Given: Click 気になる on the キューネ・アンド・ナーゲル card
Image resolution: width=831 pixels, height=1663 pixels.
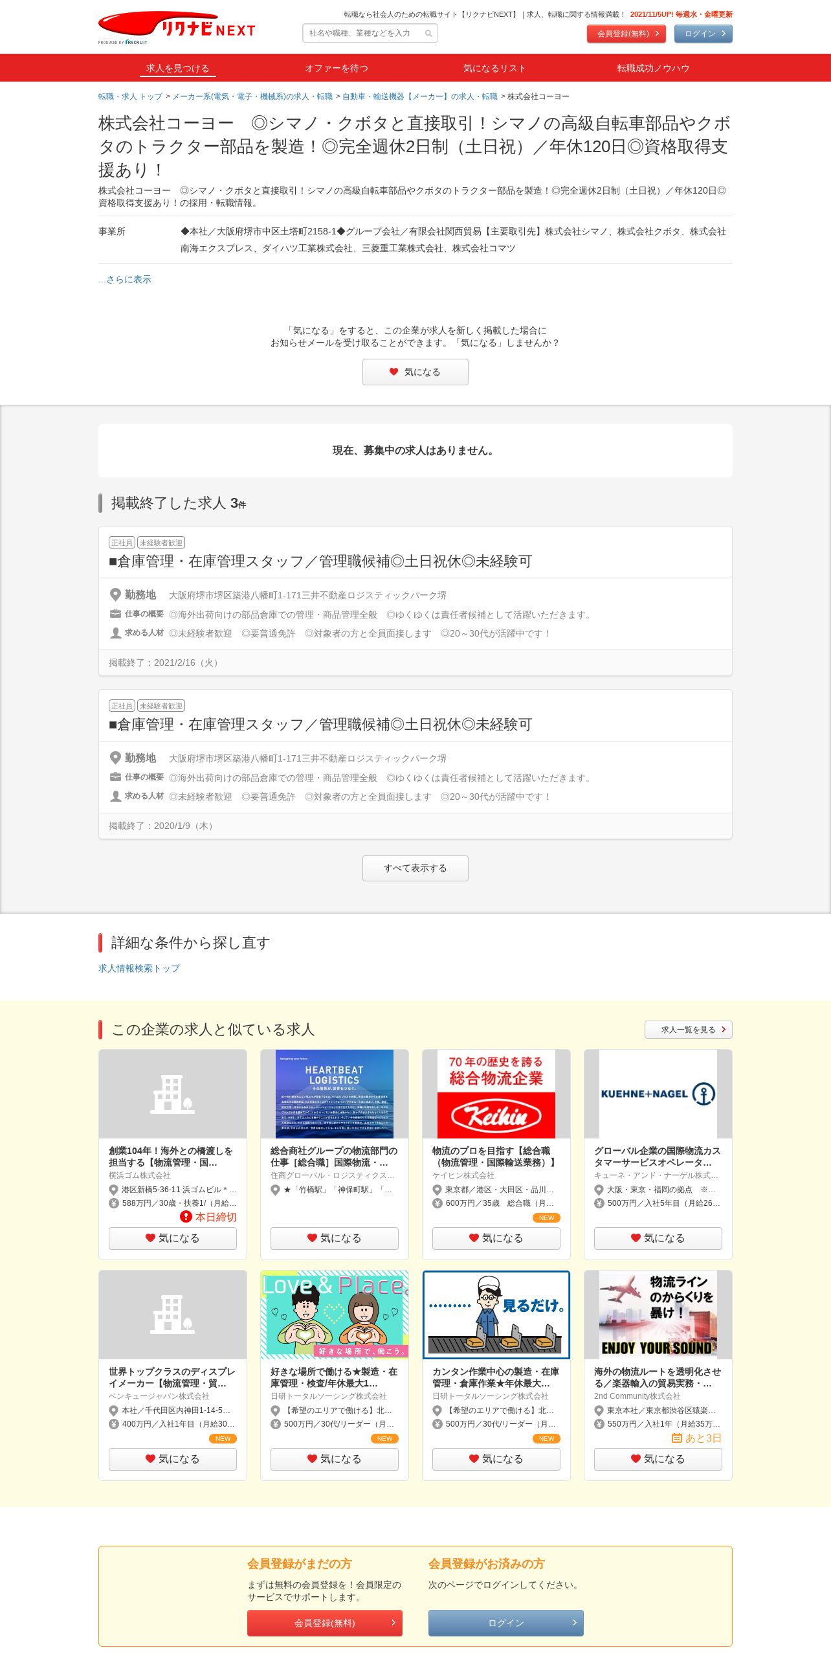Looking at the screenshot, I should (658, 1238).
